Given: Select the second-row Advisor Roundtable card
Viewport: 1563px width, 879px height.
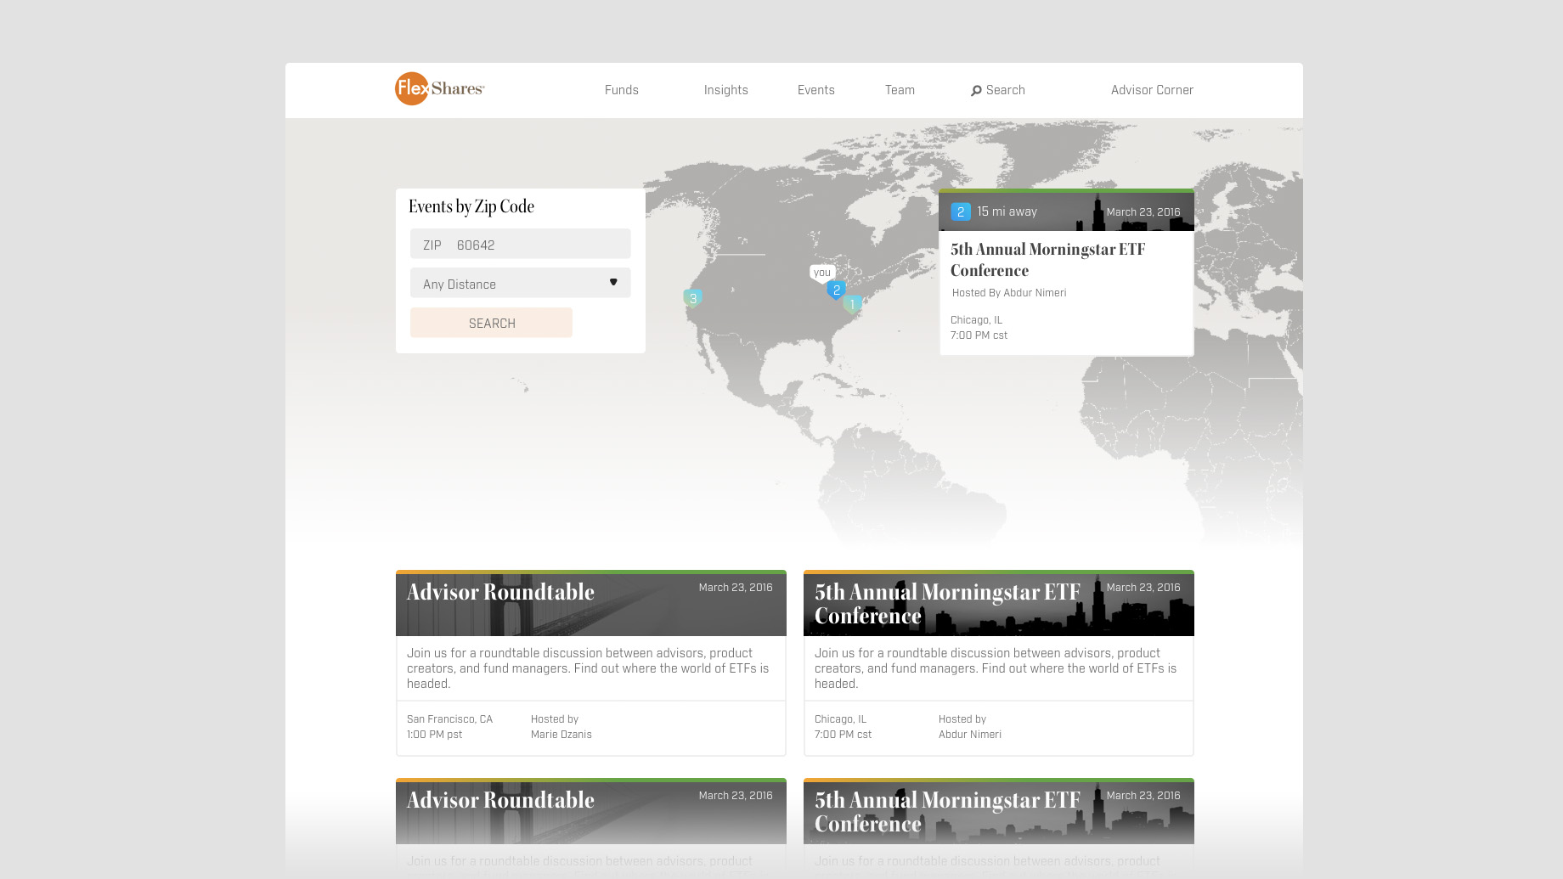Looking at the screenshot, I should (x=590, y=812).
